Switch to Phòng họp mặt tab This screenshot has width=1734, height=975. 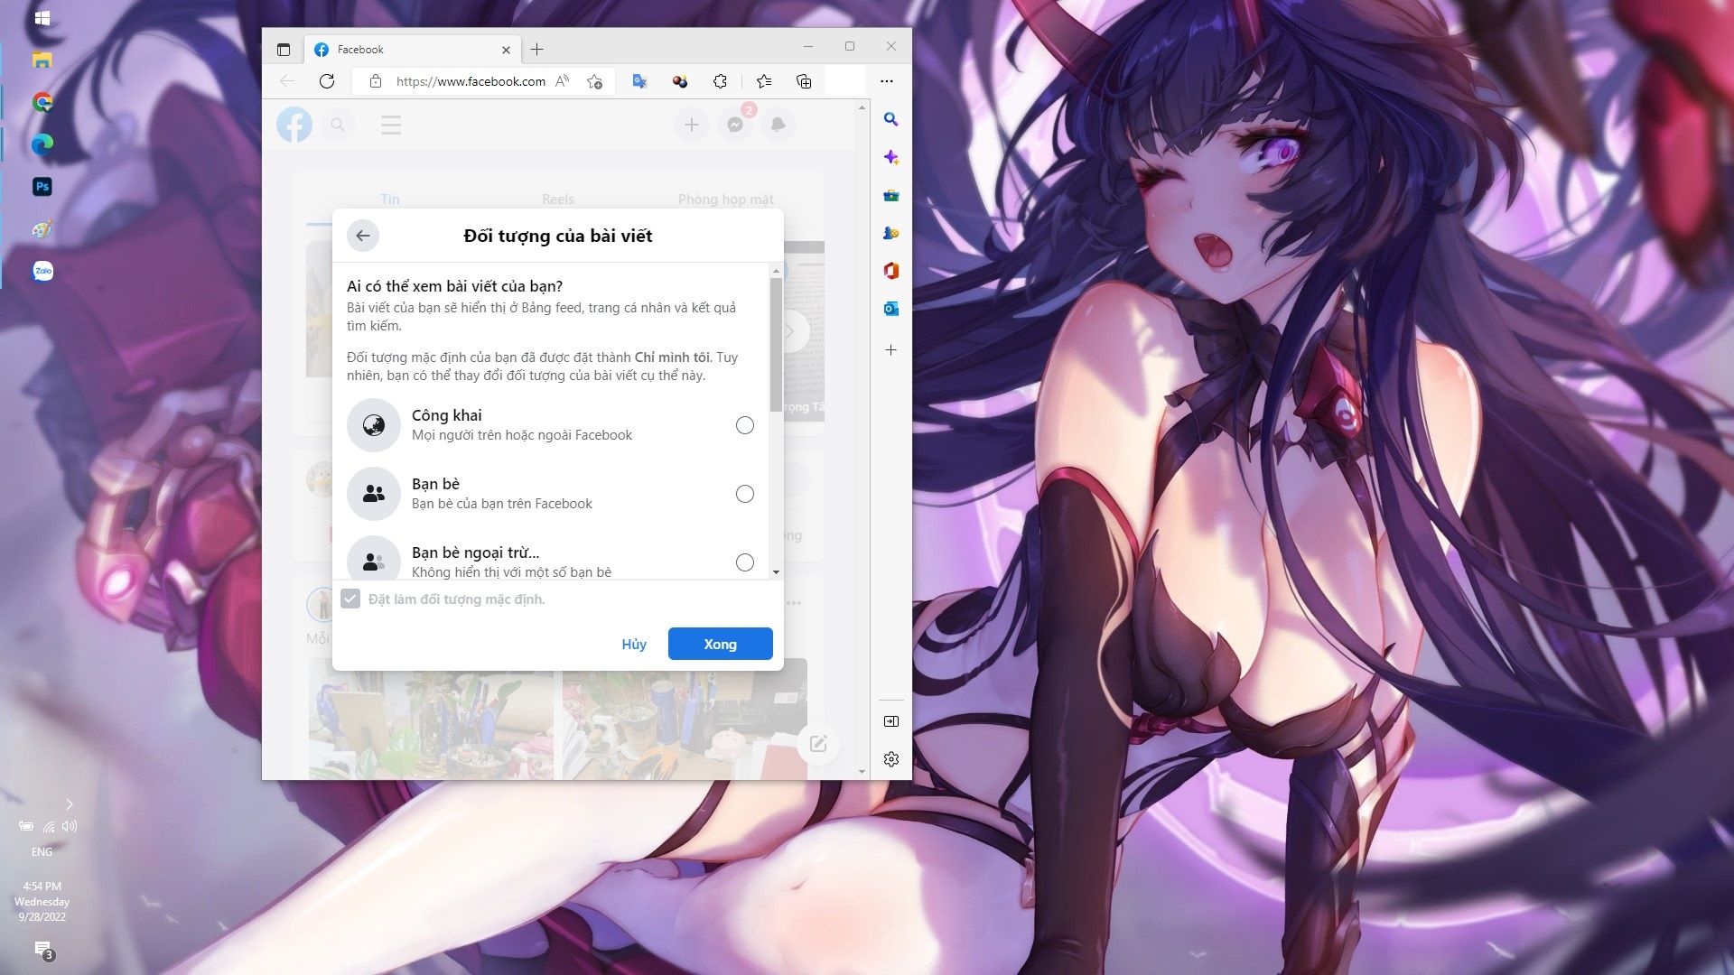pos(726,199)
